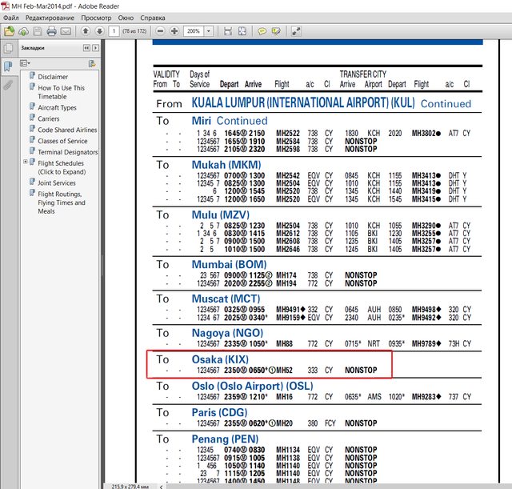
Task: Click the Muscat (MCT) destination heading
Action: 226,299
